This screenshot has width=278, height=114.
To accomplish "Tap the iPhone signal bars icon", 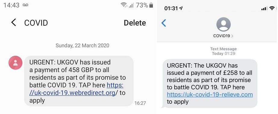I will 264,8.
